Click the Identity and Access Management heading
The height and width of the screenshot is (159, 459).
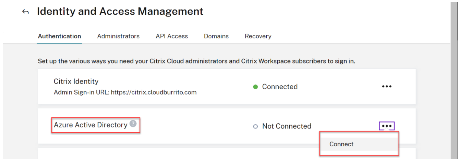click(120, 11)
